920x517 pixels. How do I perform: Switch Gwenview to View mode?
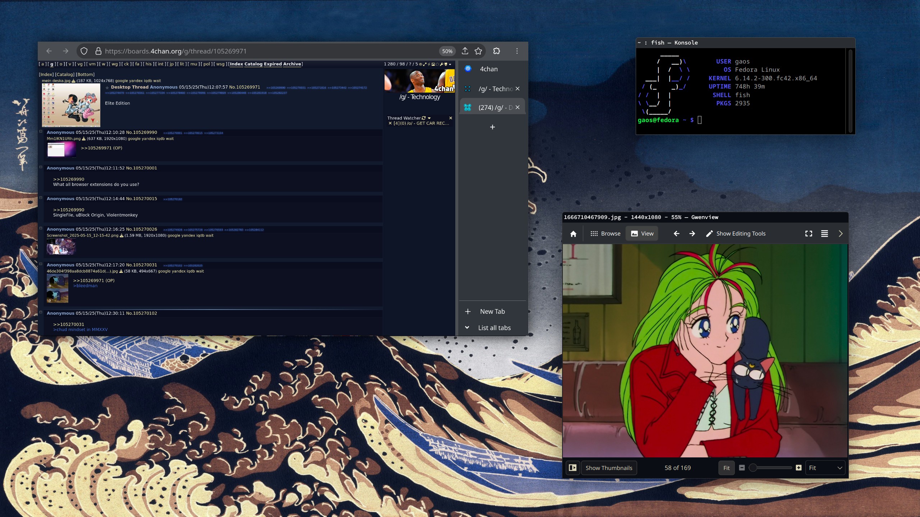(x=642, y=234)
